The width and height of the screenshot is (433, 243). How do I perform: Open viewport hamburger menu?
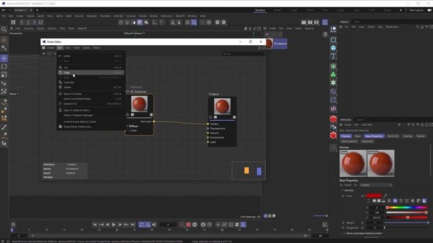pyautogui.click(x=12, y=28)
